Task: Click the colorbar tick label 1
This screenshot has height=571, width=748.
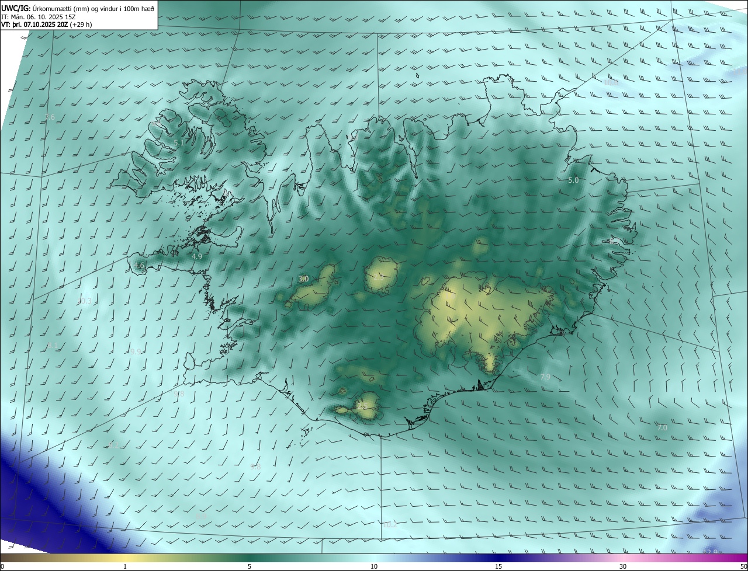Action: (125, 566)
